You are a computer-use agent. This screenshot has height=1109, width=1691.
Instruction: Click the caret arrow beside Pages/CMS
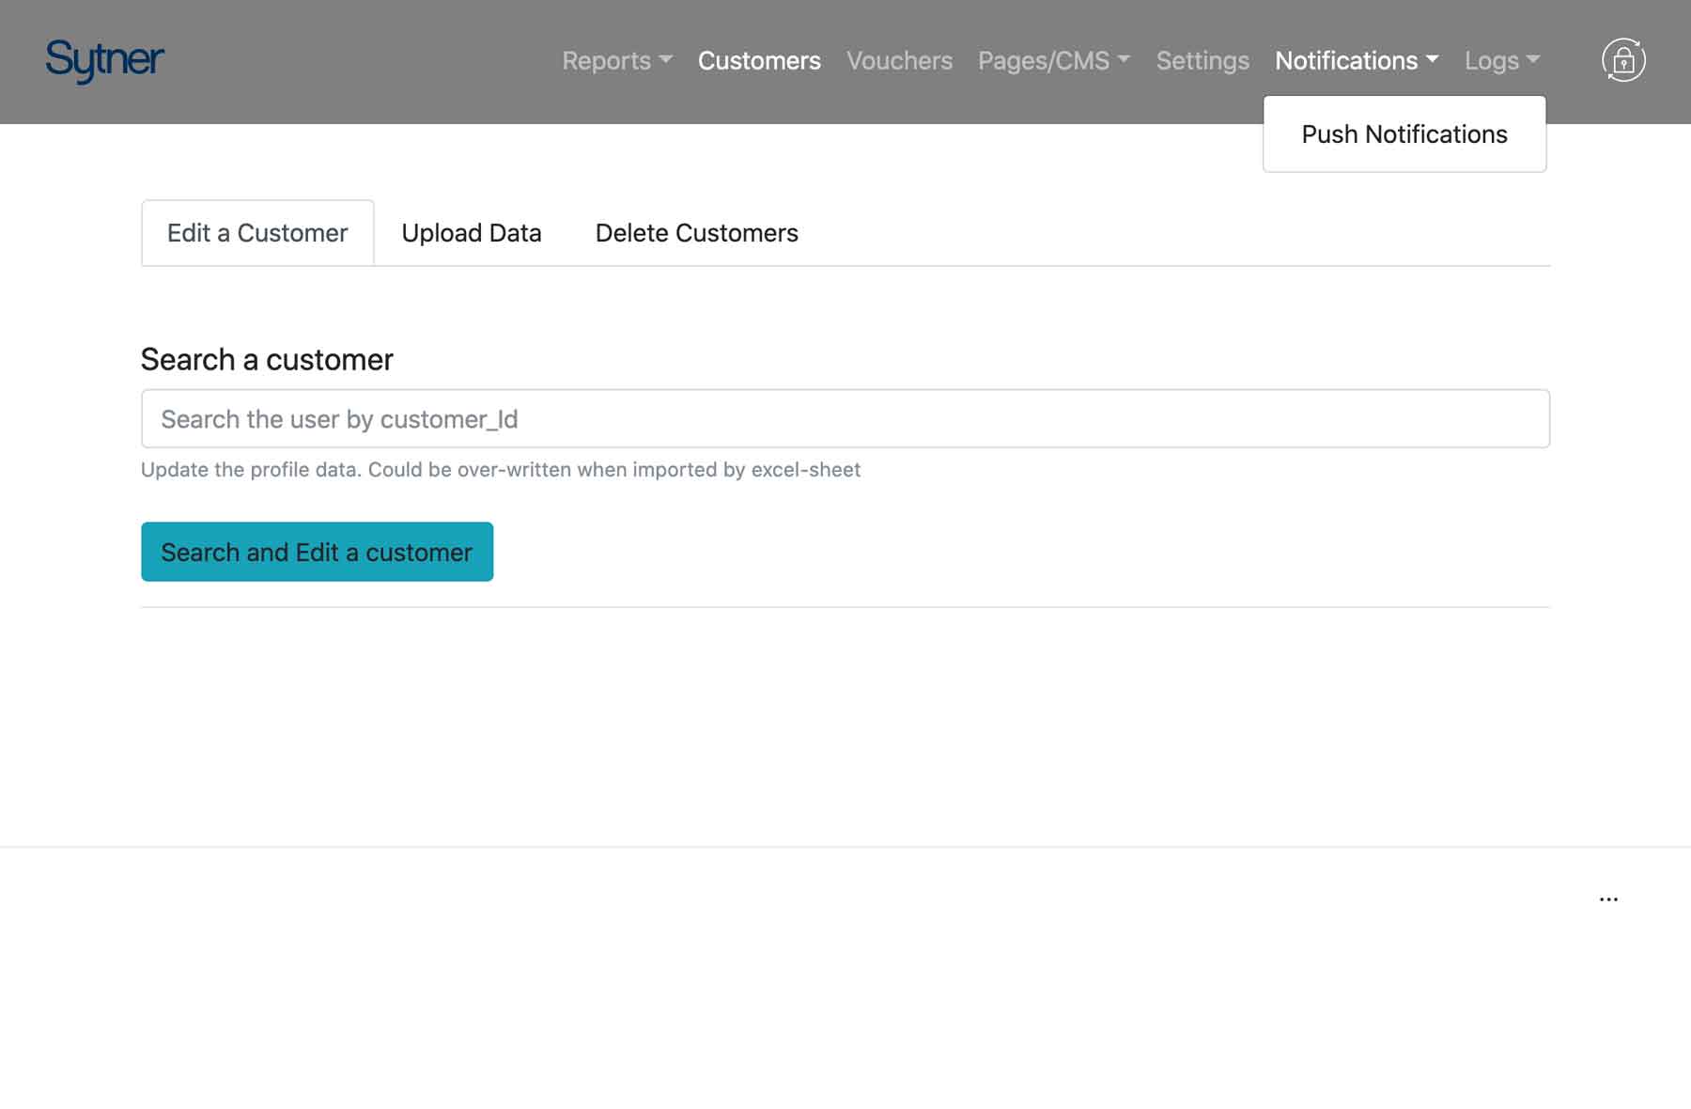(x=1124, y=59)
